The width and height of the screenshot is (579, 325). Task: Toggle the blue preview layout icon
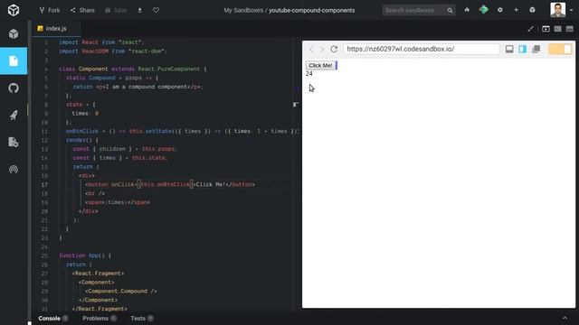point(523,49)
